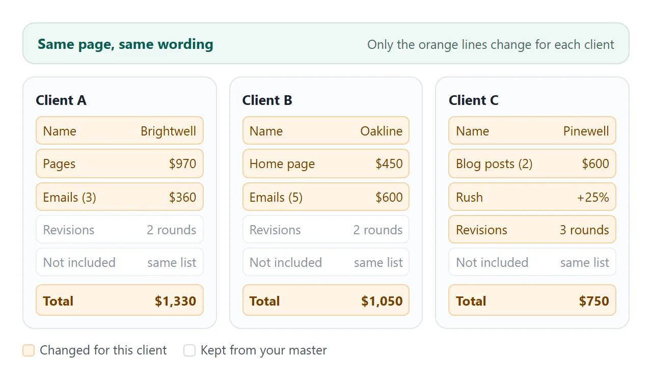Click the Total $1,050 row
Screen dimensions: 652x382
[326, 301]
